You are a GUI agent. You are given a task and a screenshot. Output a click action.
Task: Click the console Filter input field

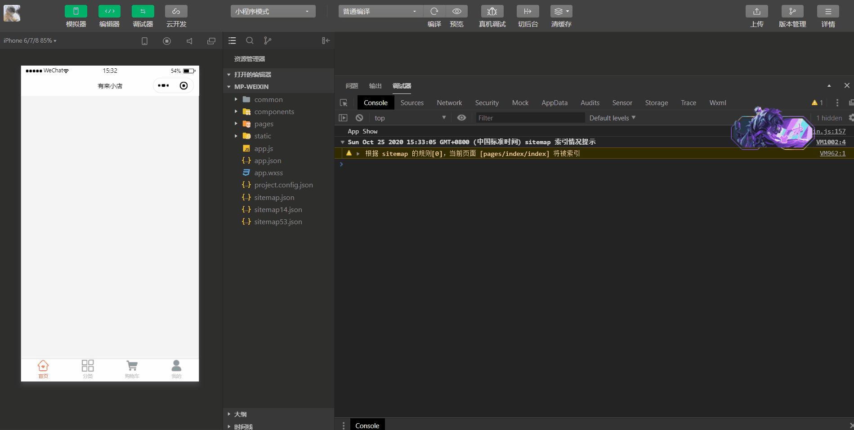[x=530, y=118]
